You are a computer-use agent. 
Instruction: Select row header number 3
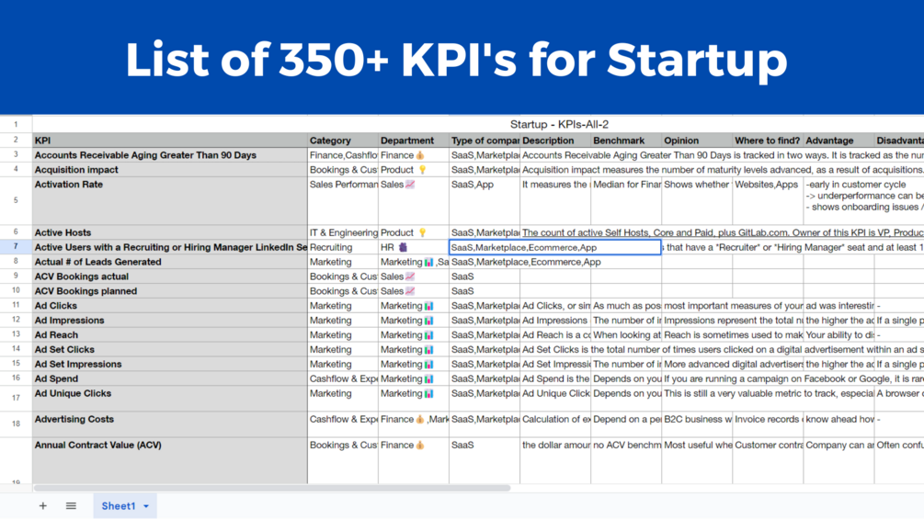click(16, 155)
